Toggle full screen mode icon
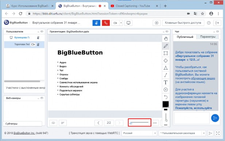The width and height of the screenshot is (225, 141). (218, 133)
